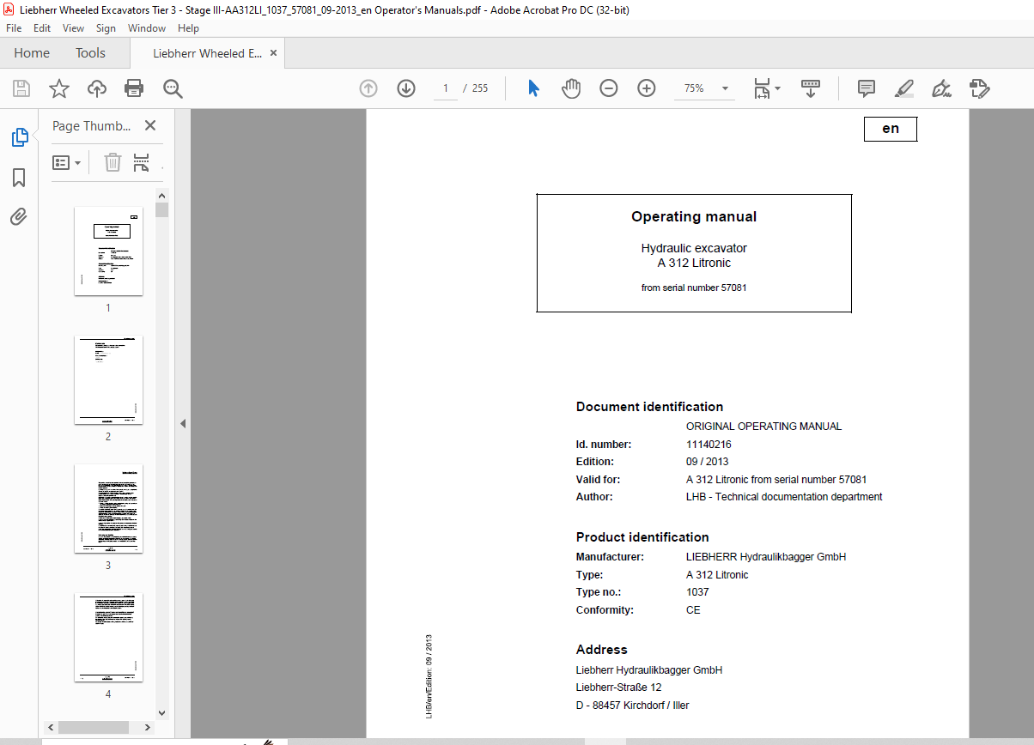Go to previous page arrow
Image resolution: width=1034 pixels, height=745 pixels.
coord(368,88)
